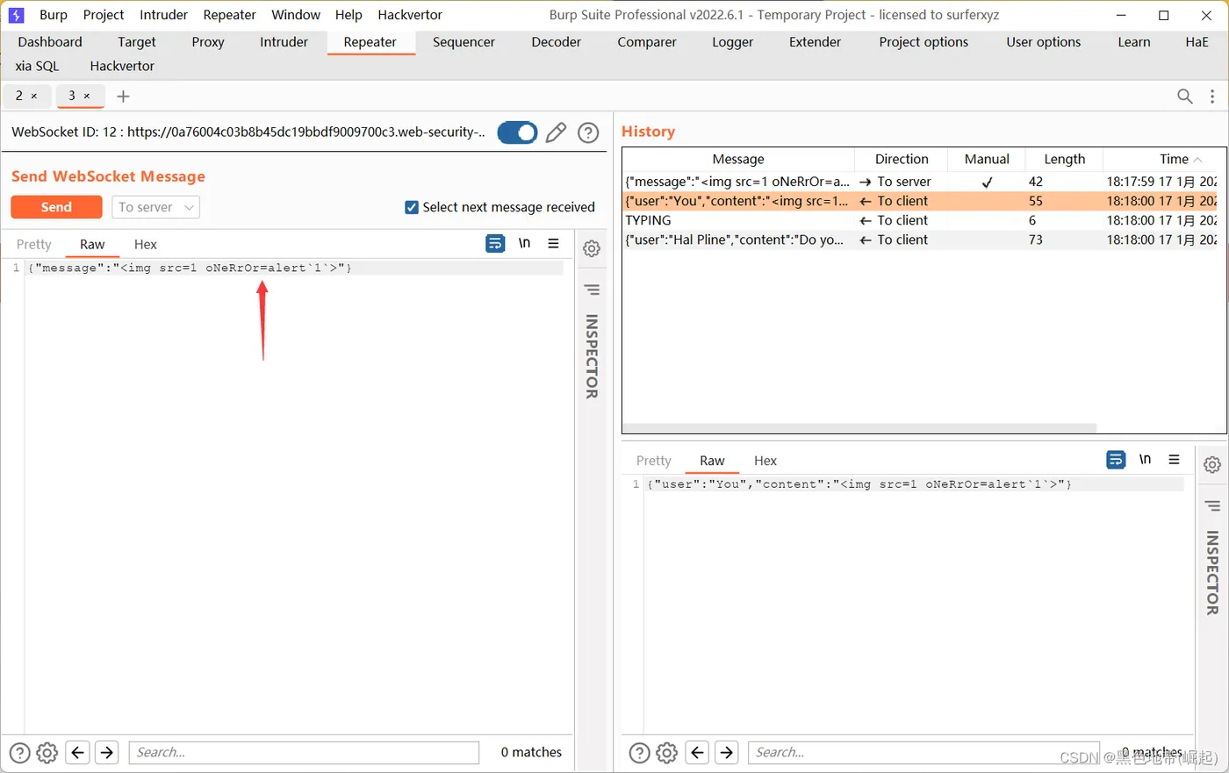Toggle word wrap in left message editor
The image size is (1229, 773).
tap(495, 244)
